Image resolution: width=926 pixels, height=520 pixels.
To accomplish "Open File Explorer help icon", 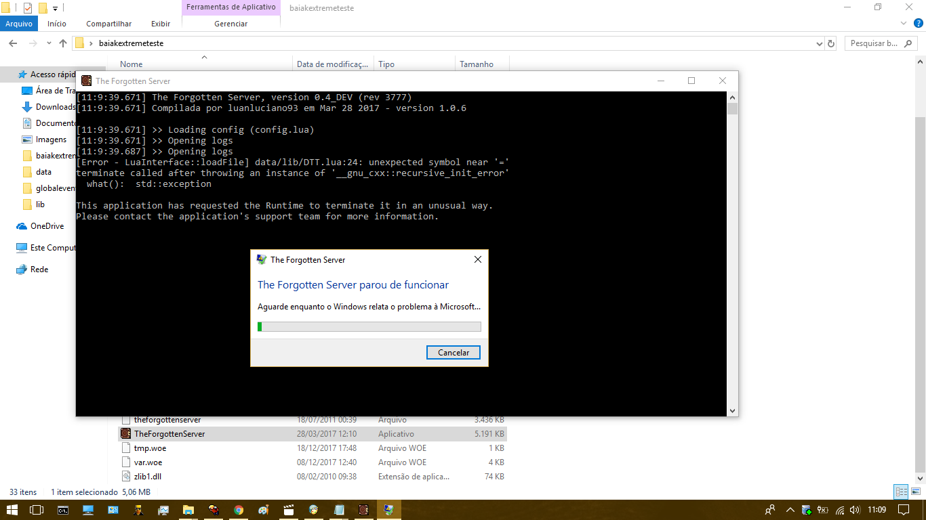I will click(919, 23).
